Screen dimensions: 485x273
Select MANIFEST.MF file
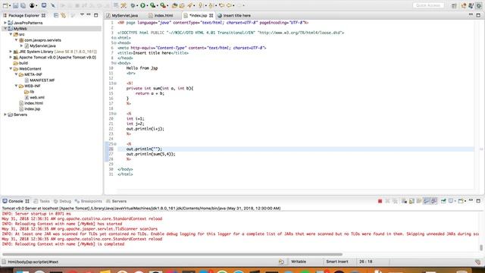(42, 80)
